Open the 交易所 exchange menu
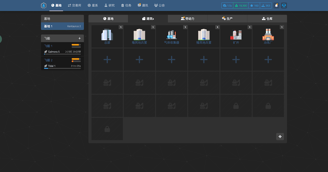 [74, 6]
